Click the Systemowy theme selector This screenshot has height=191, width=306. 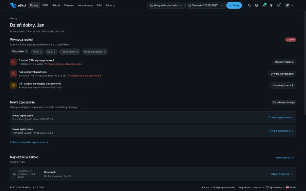pyautogui.click(x=274, y=188)
